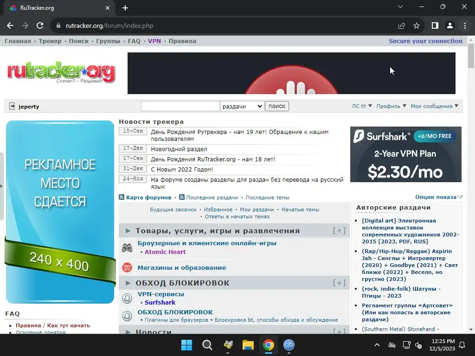Screen dimensions: 475x356
Task: Open Браузерные и клиентские онлайн-игры forum
Action: tap(207, 243)
